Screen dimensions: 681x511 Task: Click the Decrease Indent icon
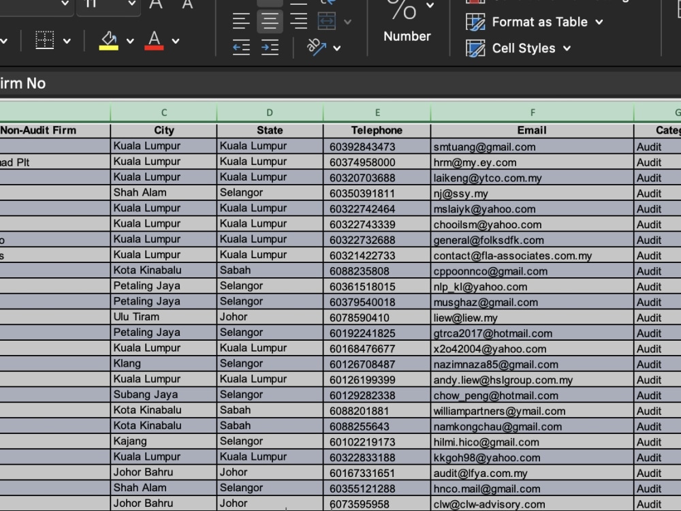[241, 48]
